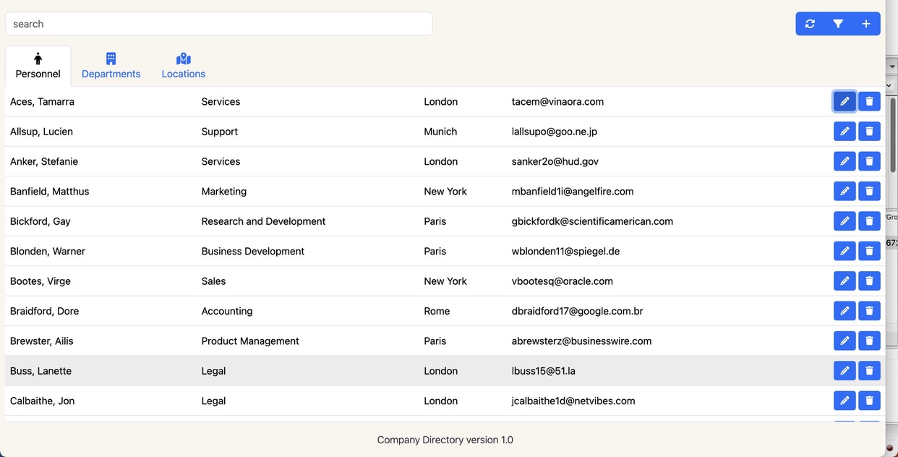Click the chevron partially hidden behind the panel
Viewport: 898px width, 457px height.
(x=889, y=85)
